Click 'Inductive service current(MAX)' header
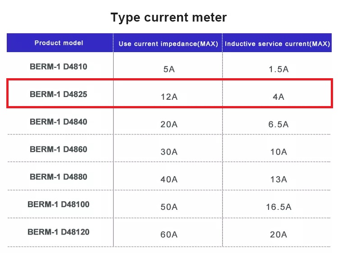Screen dimensions: 338x253 point(278,44)
